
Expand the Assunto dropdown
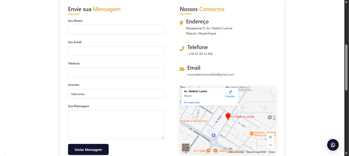point(116,94)
